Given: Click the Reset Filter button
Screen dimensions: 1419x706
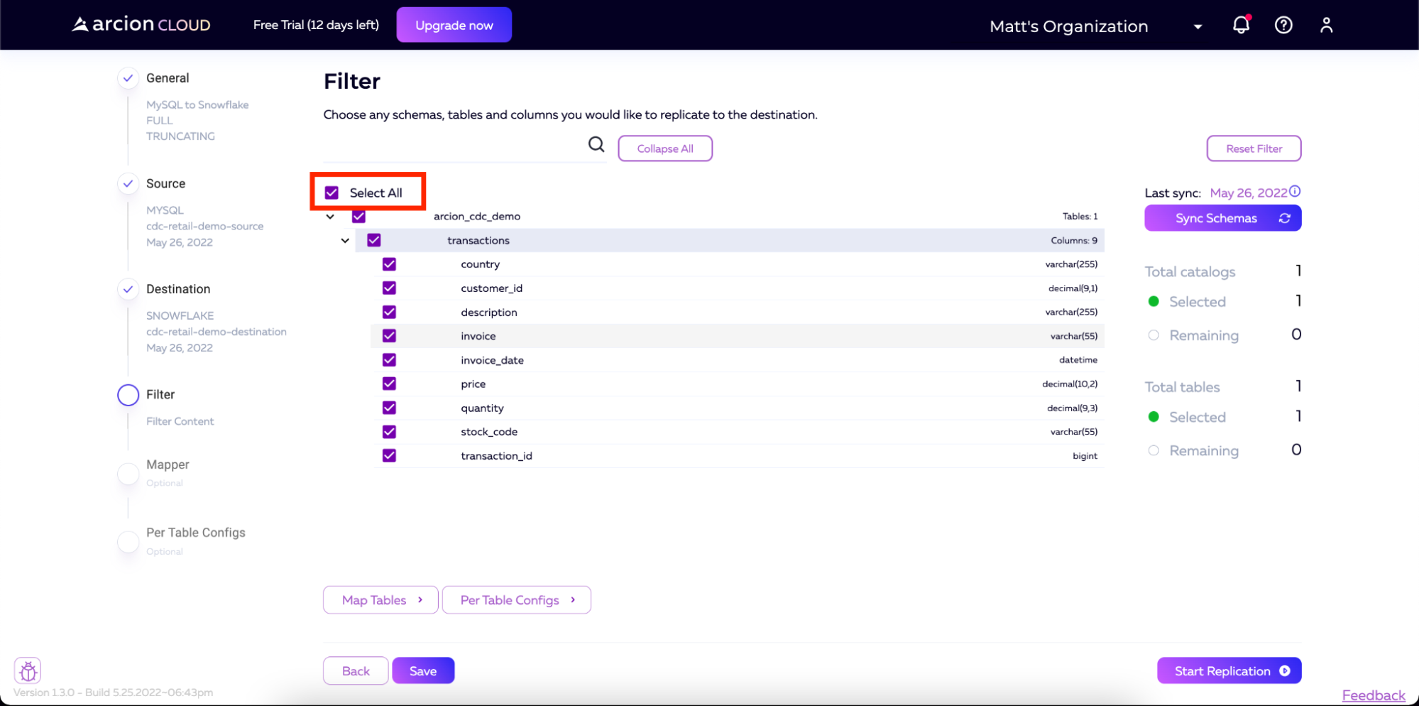Looking at the screenshot, I should click(x=1254, y=148).
